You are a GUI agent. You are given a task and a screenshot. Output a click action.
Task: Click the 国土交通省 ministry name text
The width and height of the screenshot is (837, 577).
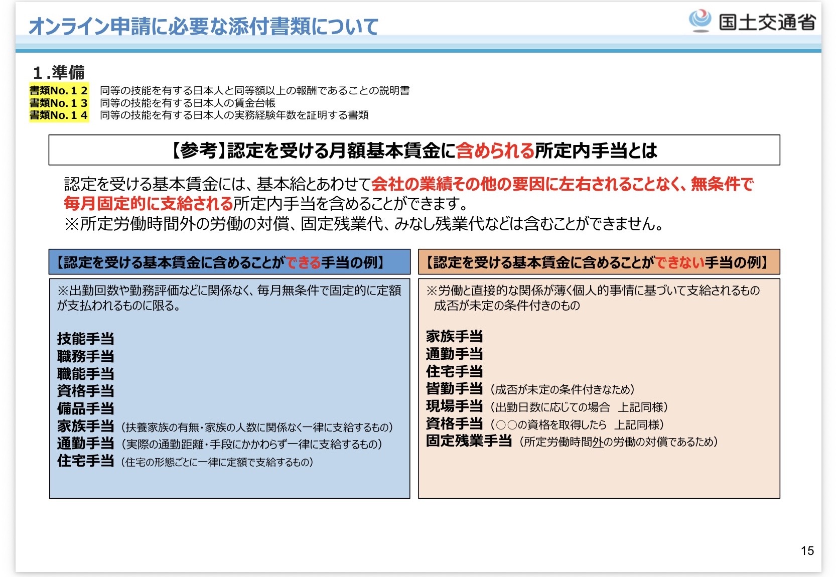767,22
